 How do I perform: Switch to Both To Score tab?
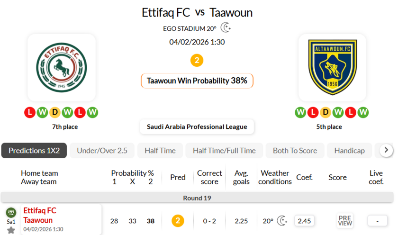point(295,151)
